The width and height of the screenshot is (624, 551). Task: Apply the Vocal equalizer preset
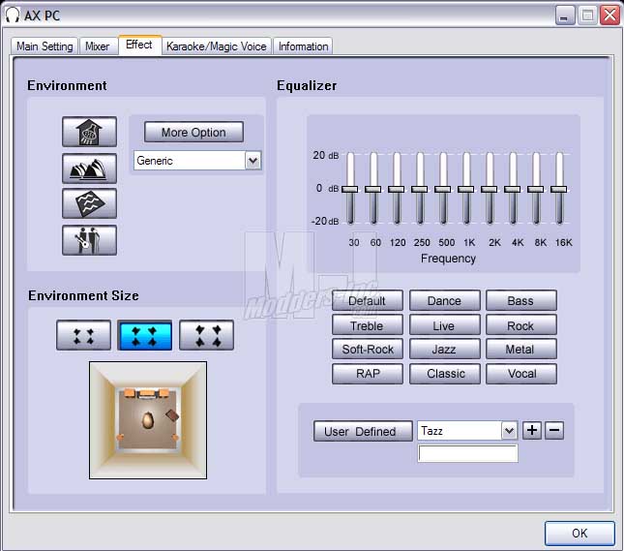coord(520,374)
